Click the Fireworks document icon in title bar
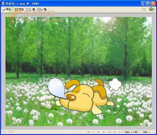157x135 pixels. pyautogui.click(x=3, y=4)
